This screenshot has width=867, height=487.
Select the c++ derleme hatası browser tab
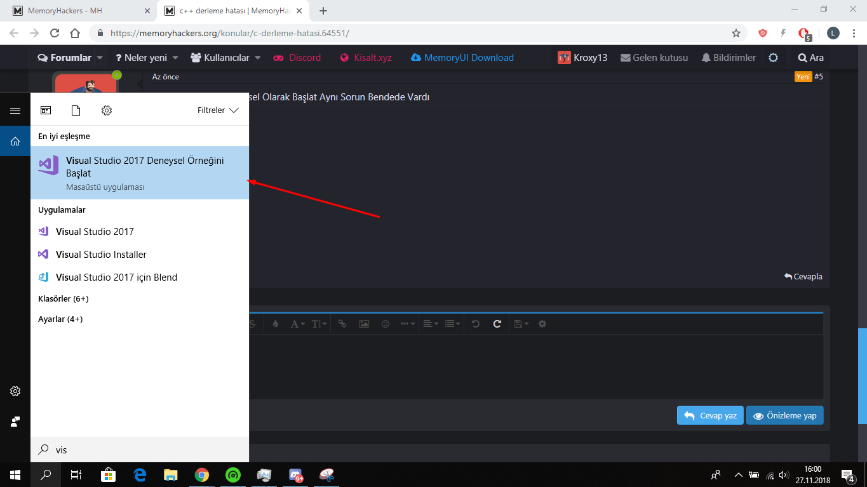(x=234, y=11)
